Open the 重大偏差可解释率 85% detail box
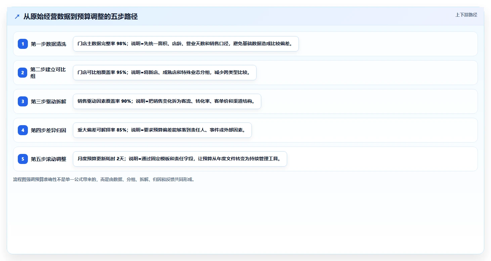The image size is (491, 261). (162, 130)
